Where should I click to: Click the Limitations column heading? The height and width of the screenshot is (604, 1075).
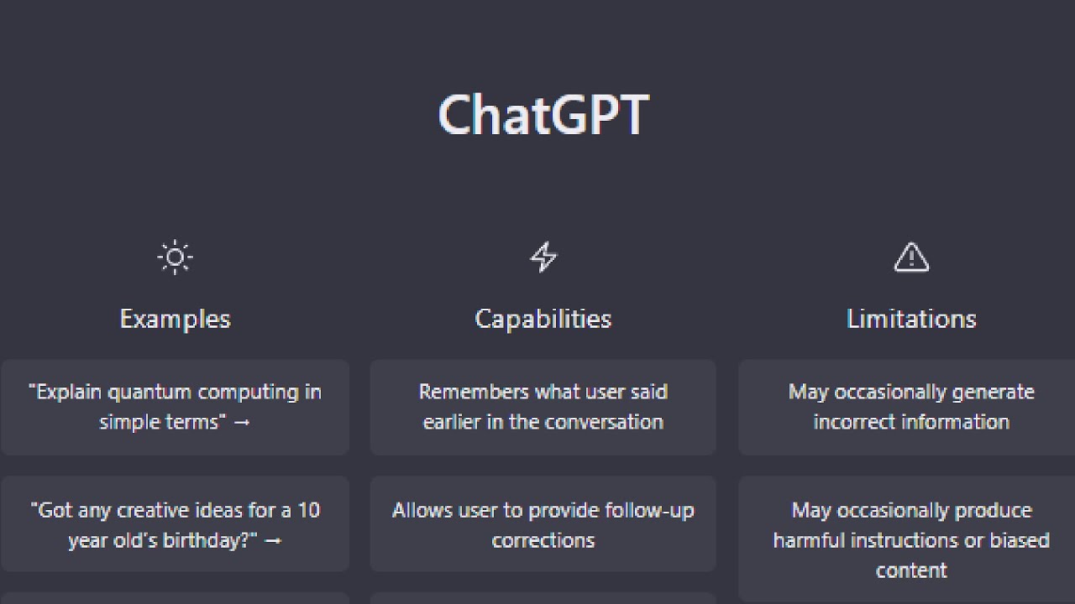(x=911, y=319)
